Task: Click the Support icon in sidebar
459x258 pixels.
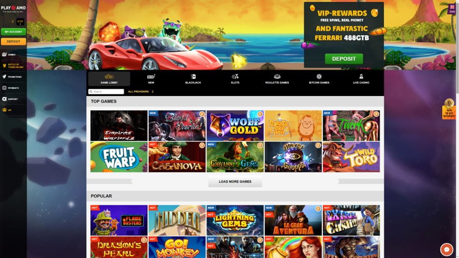Action: tap(4, 99)
